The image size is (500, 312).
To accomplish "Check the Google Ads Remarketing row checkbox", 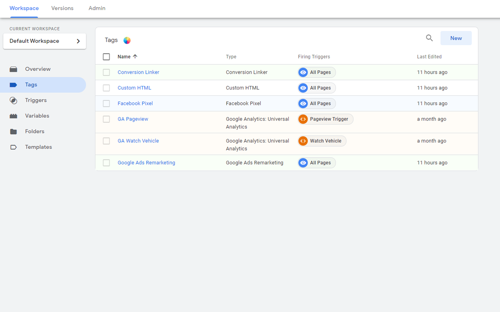I will click(106, 163).
